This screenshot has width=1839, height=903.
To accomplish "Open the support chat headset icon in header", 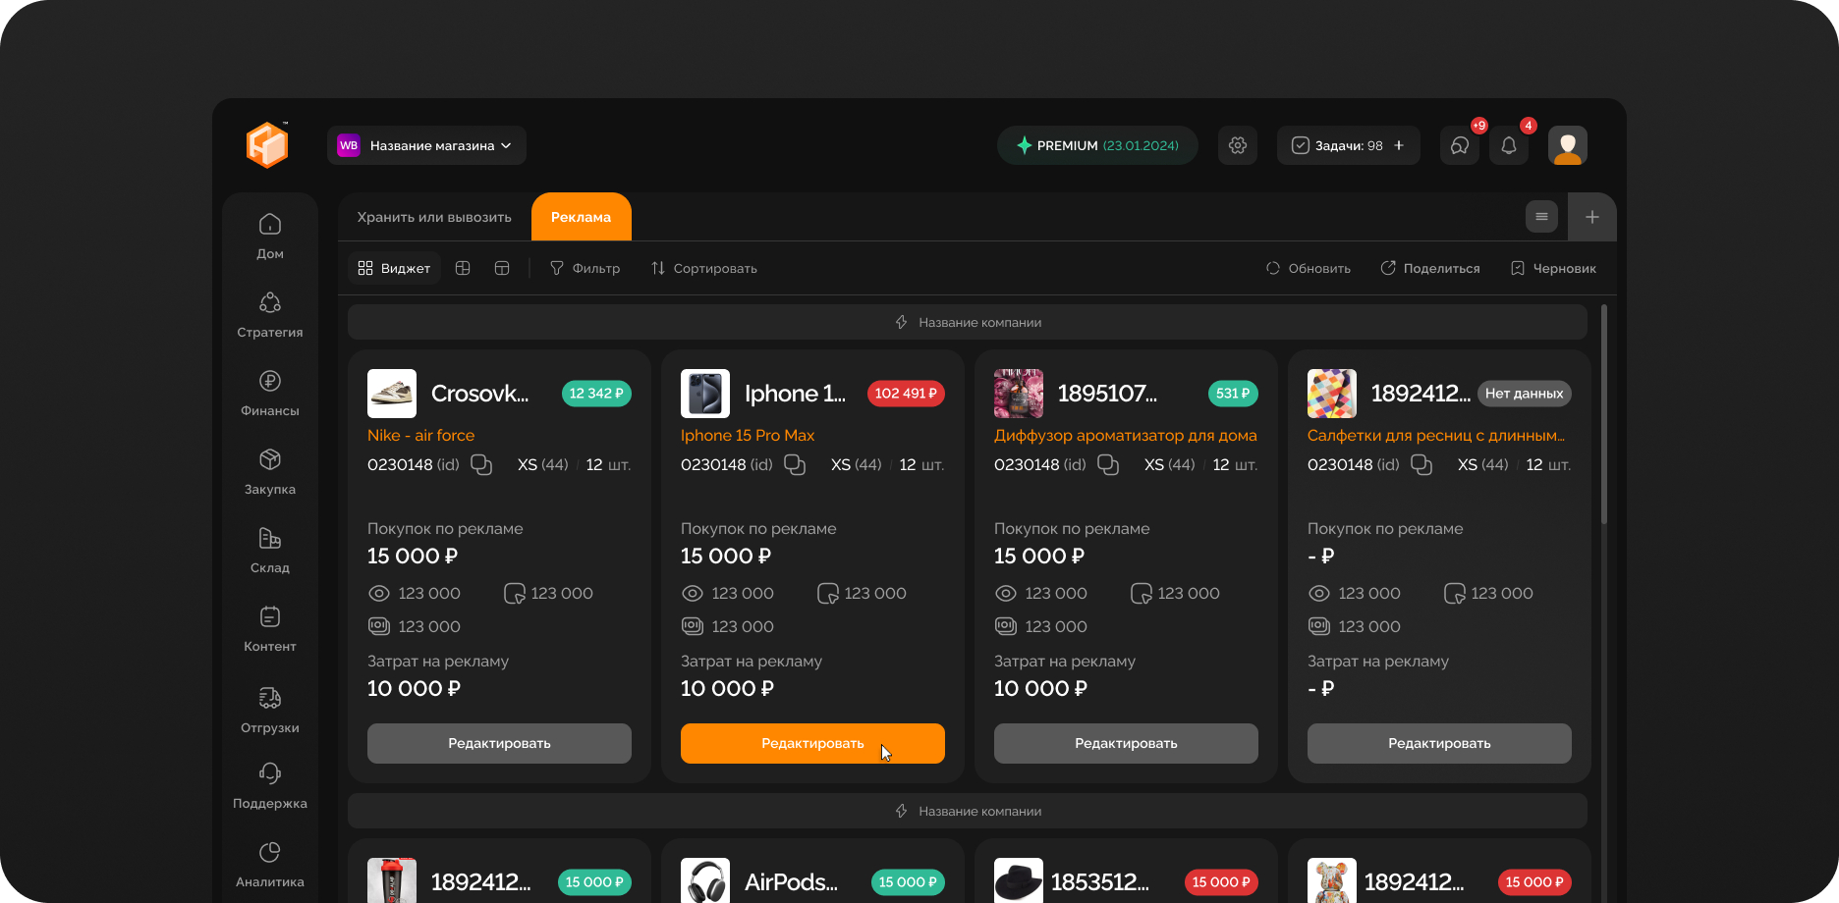I will [1460, 145].
